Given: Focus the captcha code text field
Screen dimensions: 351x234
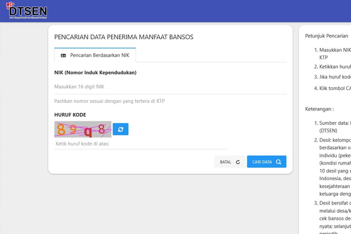Looking at the screenshot, I should 141,144.
